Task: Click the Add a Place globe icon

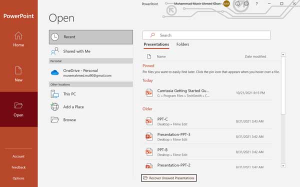Action: pos(54,106)
